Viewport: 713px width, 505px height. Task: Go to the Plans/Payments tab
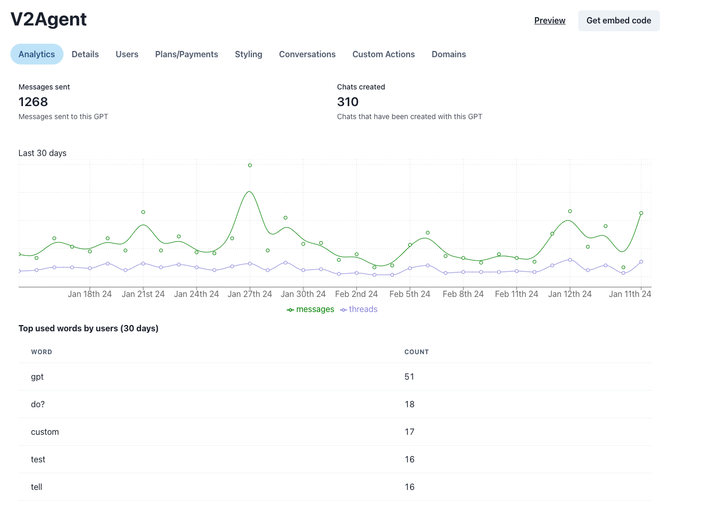(x=186, y=54)
